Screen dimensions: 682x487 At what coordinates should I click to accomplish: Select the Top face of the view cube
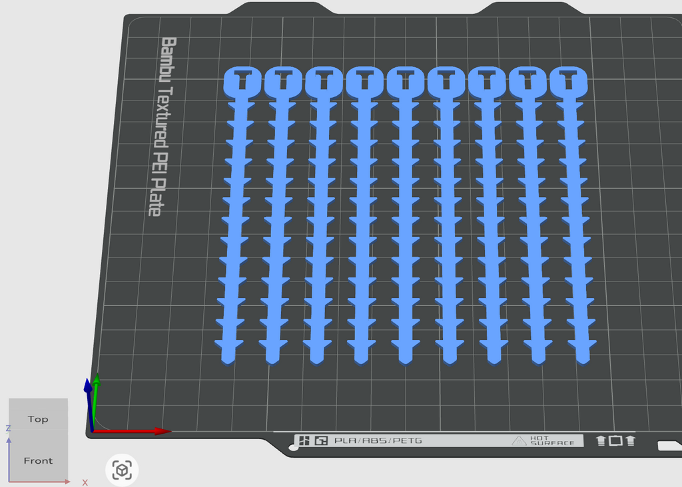tap(38, 418)
